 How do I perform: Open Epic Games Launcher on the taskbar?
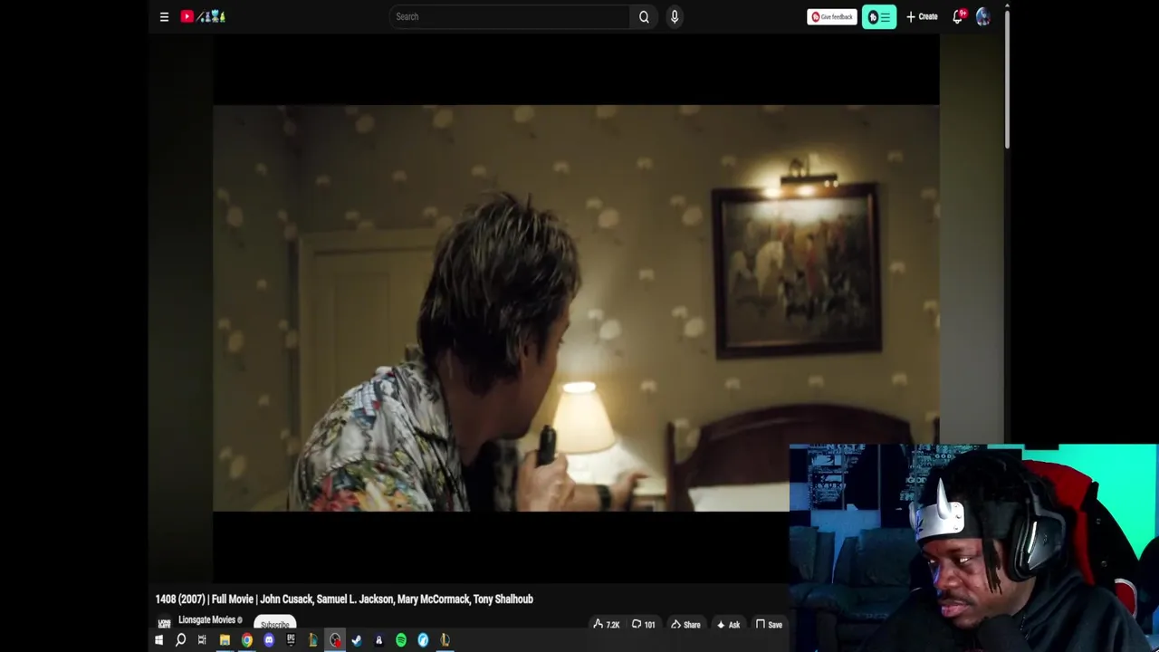[291, 640]
